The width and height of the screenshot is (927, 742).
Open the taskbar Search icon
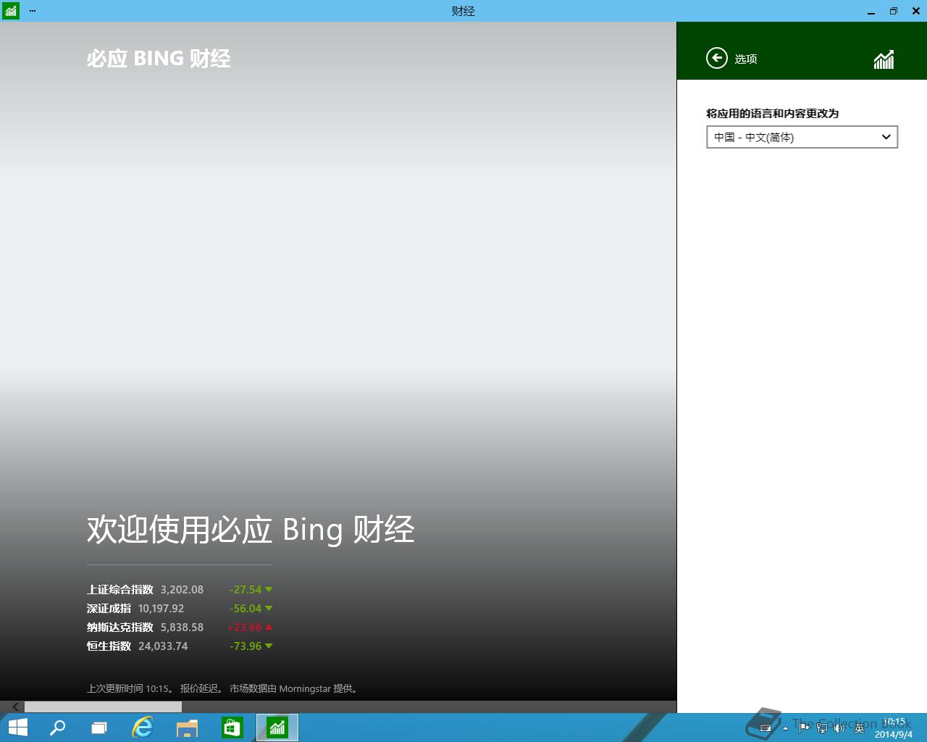57,728
